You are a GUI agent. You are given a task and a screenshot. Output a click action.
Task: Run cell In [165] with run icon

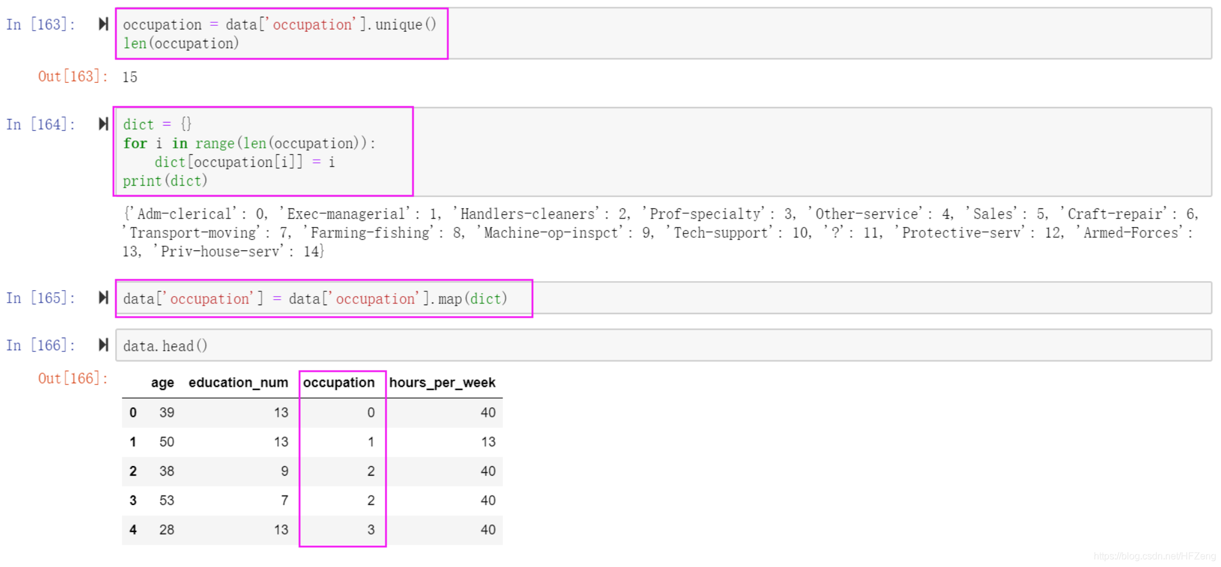[103, 297]
